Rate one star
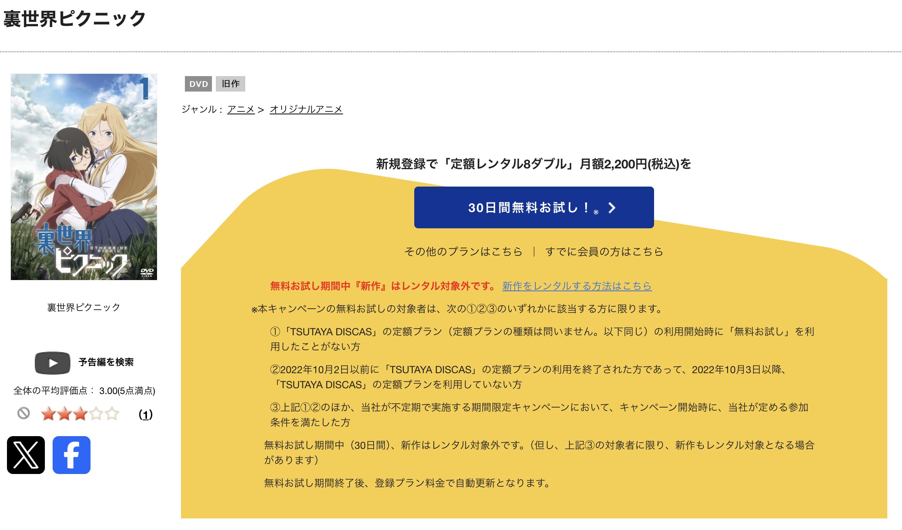This screenshot has width=902, height=530. click(x=48, y=414)
